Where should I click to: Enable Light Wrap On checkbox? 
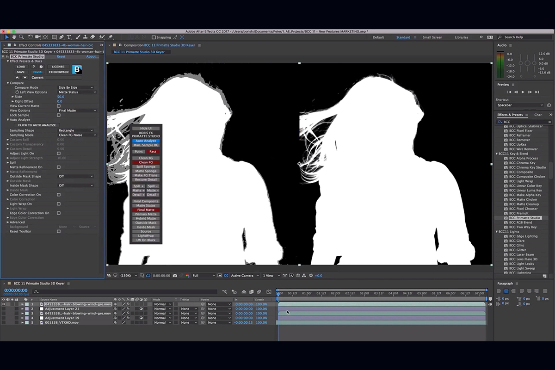[59, 204]
